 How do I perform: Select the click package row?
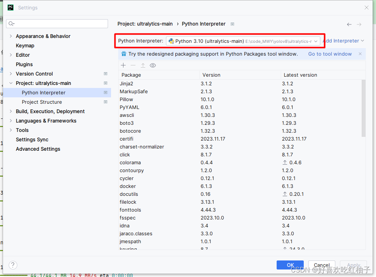point(240,154)
